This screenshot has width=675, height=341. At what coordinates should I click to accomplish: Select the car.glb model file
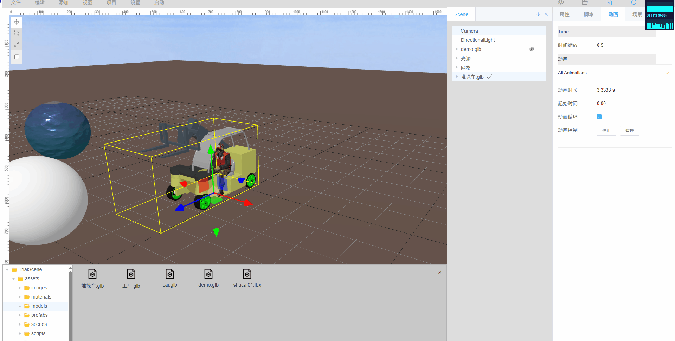click(170, 278)
